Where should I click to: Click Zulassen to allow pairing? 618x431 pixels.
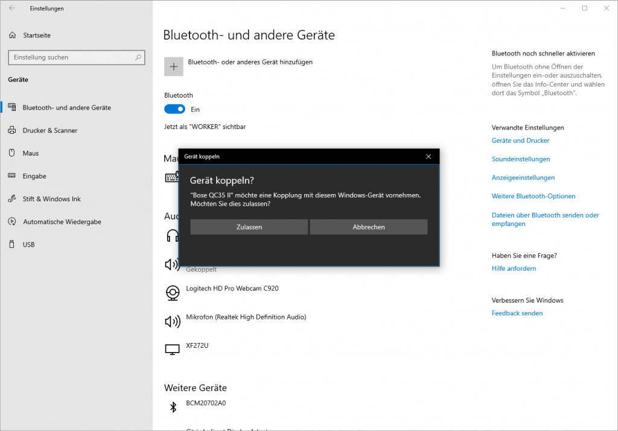click(249, 227)
